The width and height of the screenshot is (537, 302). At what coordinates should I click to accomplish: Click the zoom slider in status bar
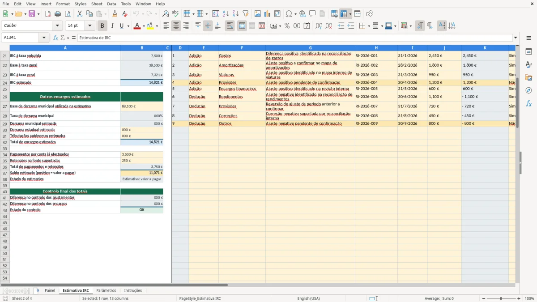[501, 298]
